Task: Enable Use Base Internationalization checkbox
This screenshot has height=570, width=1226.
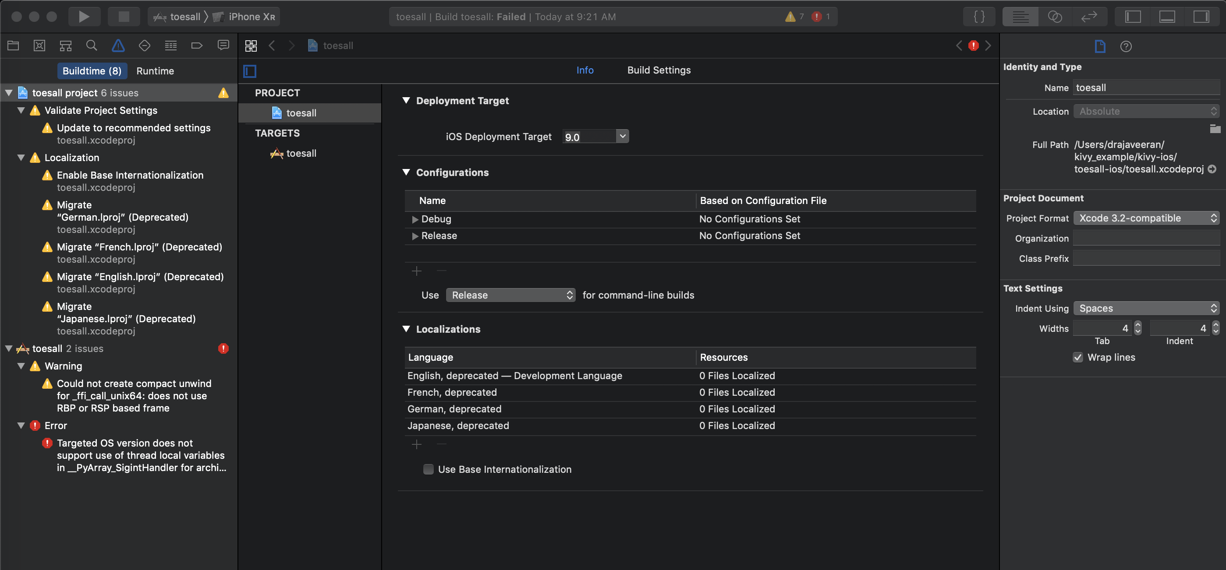Action: 429,469
